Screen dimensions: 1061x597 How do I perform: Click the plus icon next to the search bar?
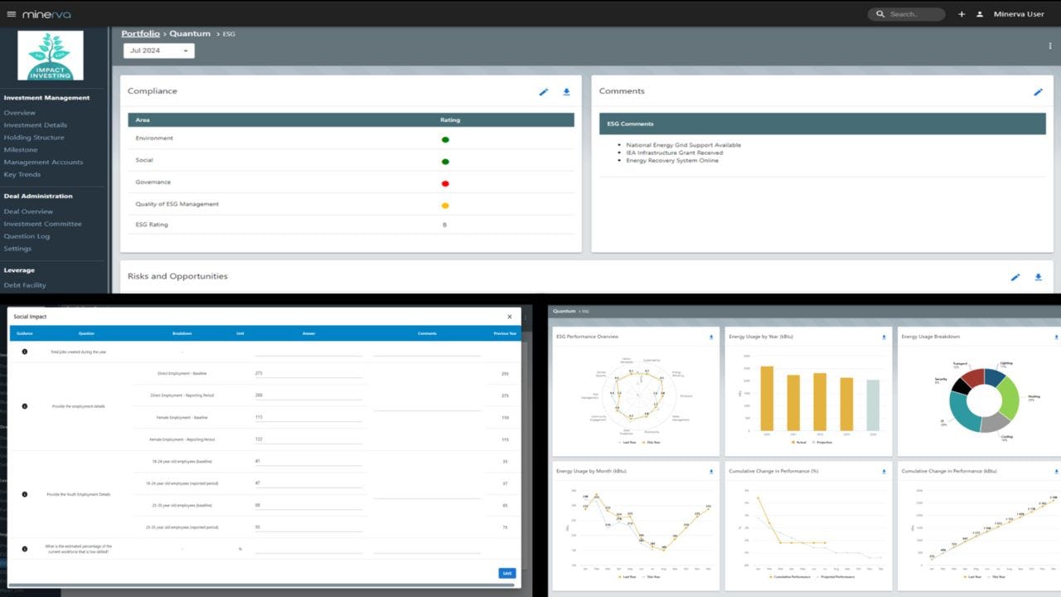961,13
